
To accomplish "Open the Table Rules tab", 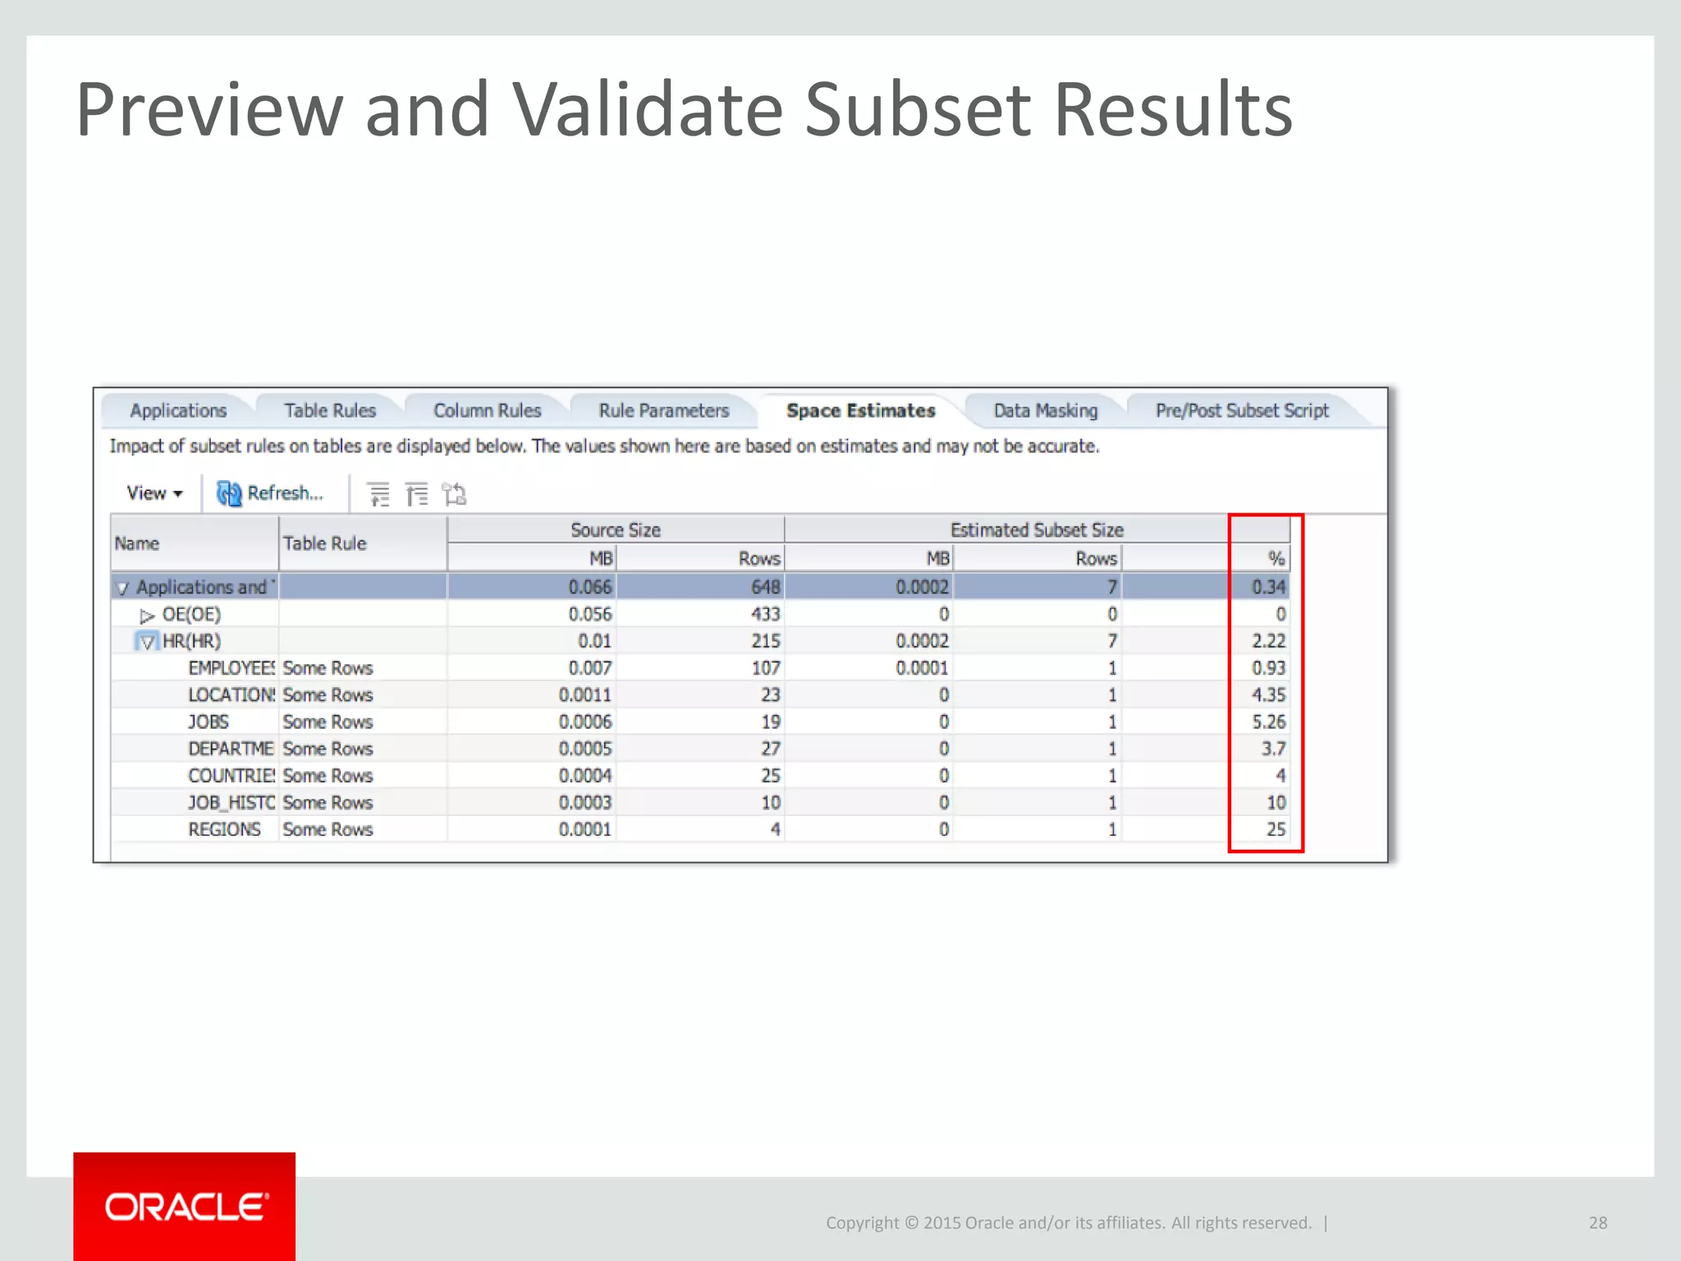I will click(330, 410).
